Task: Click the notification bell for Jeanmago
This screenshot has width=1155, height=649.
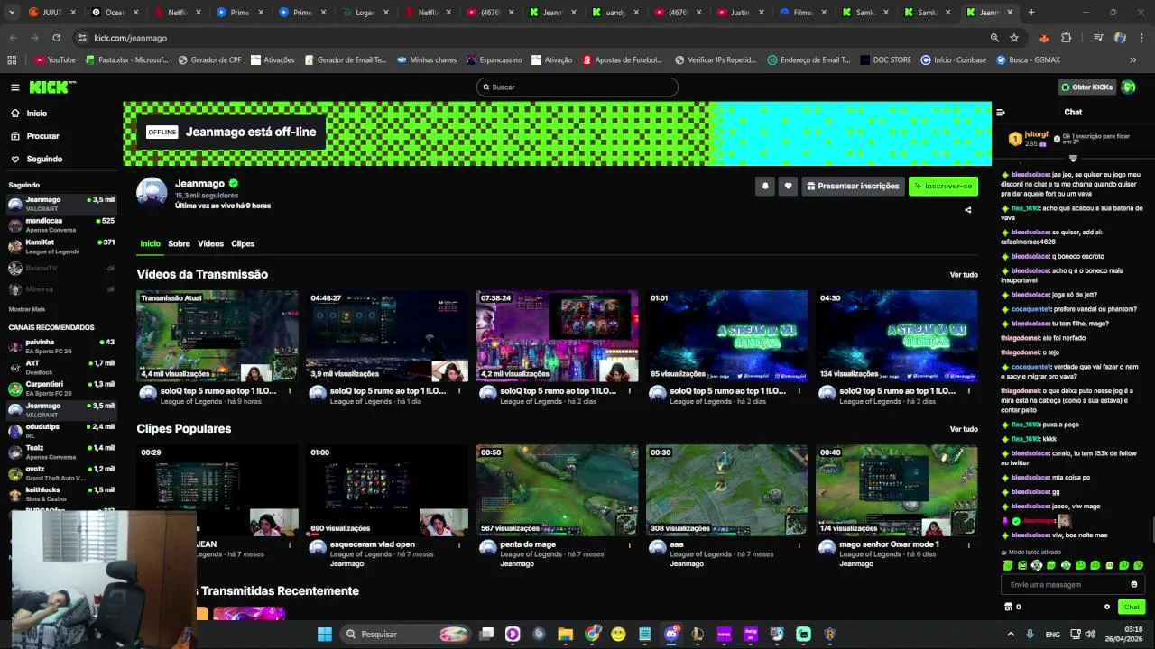Action: pos(765,186)
